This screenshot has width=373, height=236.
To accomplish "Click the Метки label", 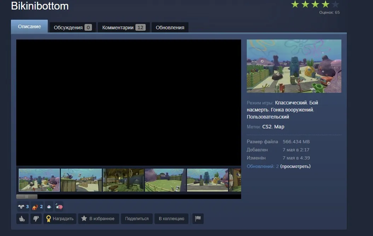I will [254, 127].
